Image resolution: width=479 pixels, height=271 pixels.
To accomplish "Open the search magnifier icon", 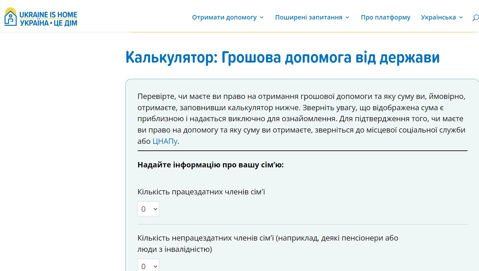I will [476, 18].
